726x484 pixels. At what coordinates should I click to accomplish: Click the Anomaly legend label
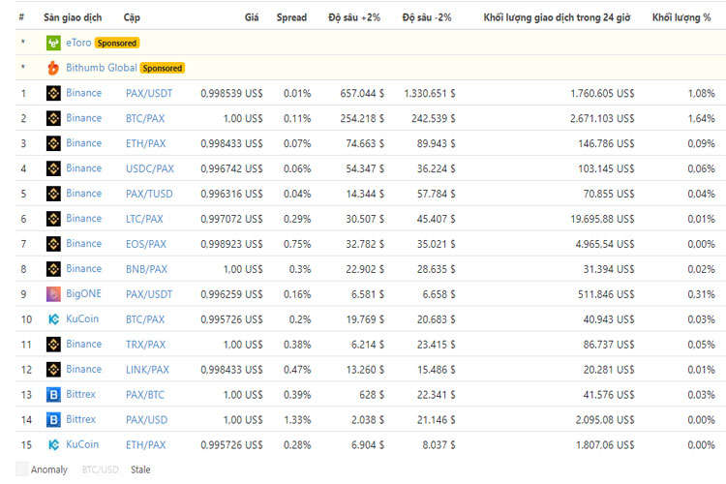pyautogui.click(x=48, y=469)
